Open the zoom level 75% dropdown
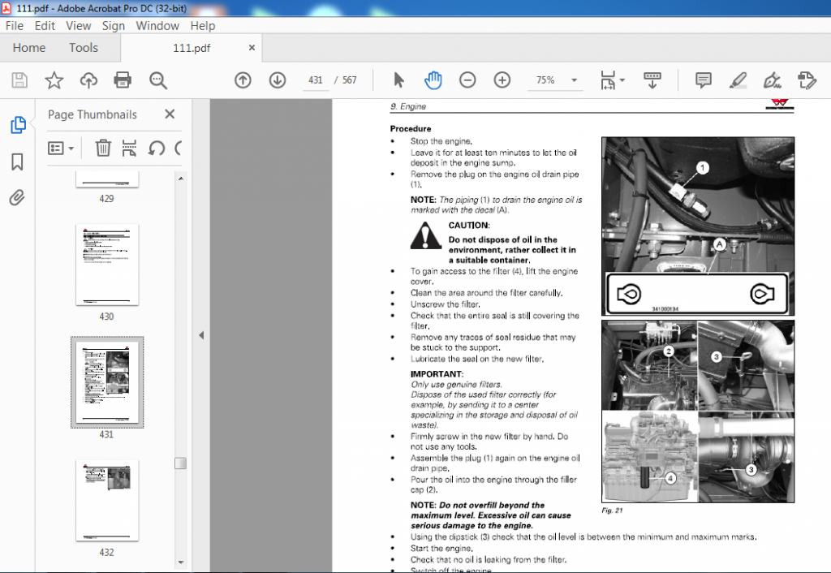 point(574,80)
